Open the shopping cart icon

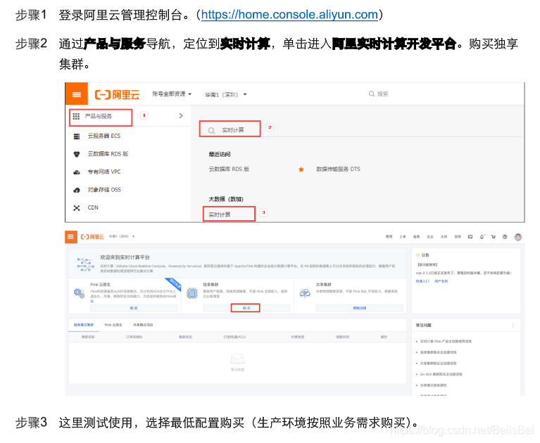(493, 237)
